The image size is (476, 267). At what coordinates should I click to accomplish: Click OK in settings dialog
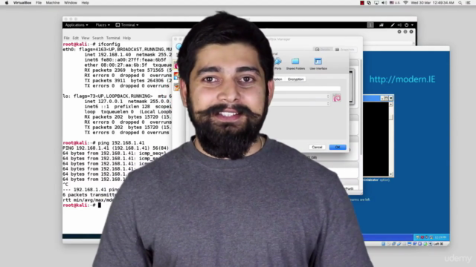(x=338, y=147)
